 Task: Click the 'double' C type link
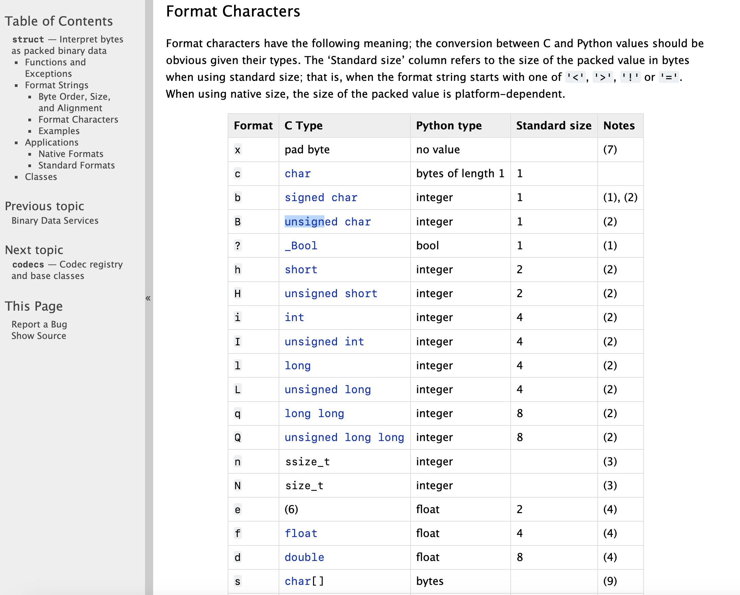(305, 557)
